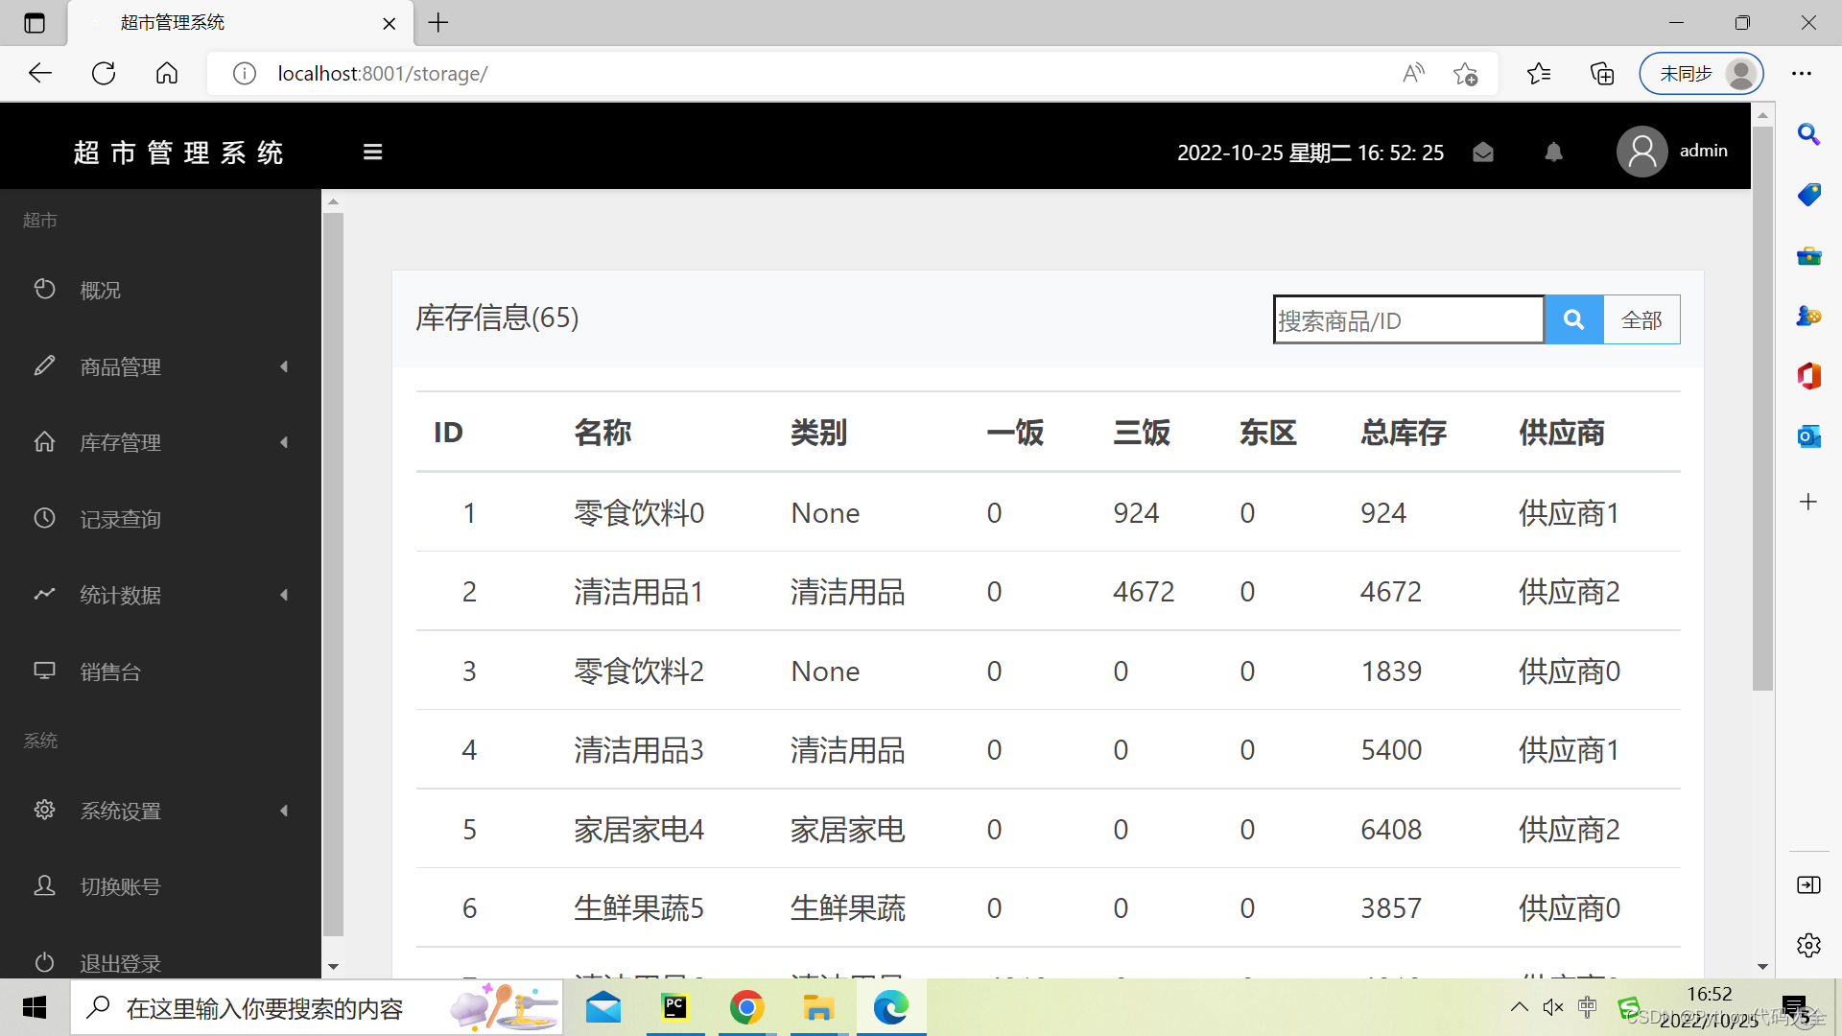Screen dimensions: 1842x1036
Task: Click the notification bell icon
Action: 1554,153
